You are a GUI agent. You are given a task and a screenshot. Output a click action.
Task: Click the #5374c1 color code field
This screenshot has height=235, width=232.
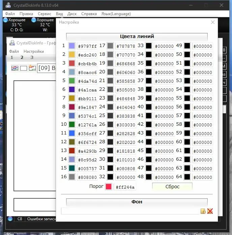coord(87,116)
